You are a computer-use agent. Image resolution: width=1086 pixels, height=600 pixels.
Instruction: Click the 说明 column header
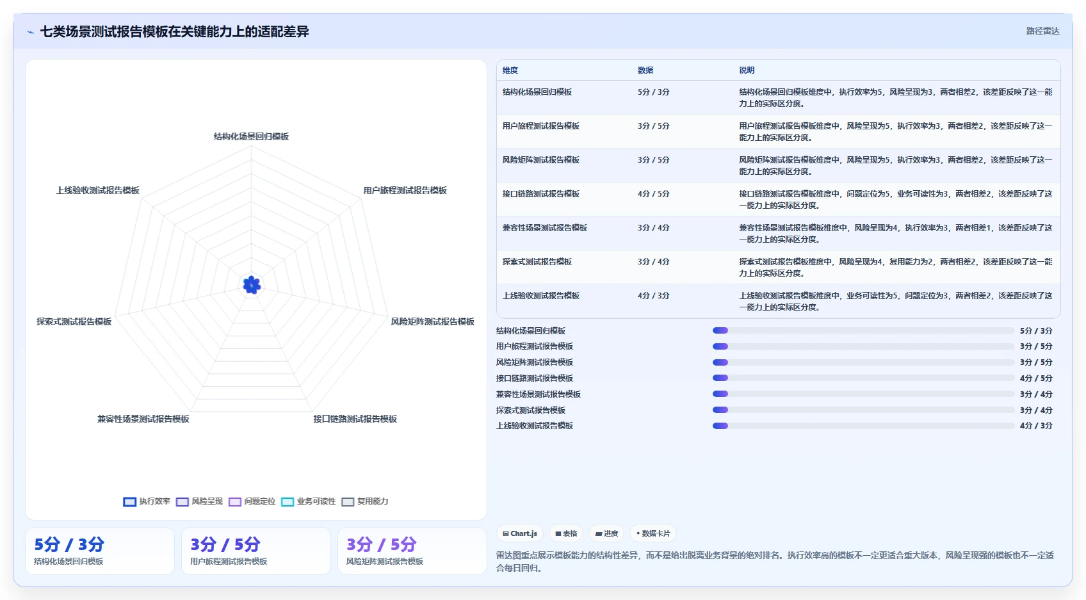747,70
